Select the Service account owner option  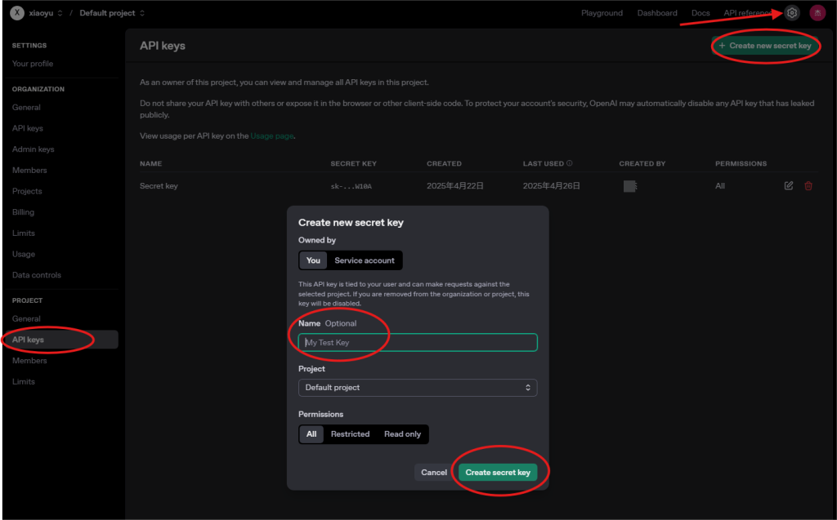point(365,260)
